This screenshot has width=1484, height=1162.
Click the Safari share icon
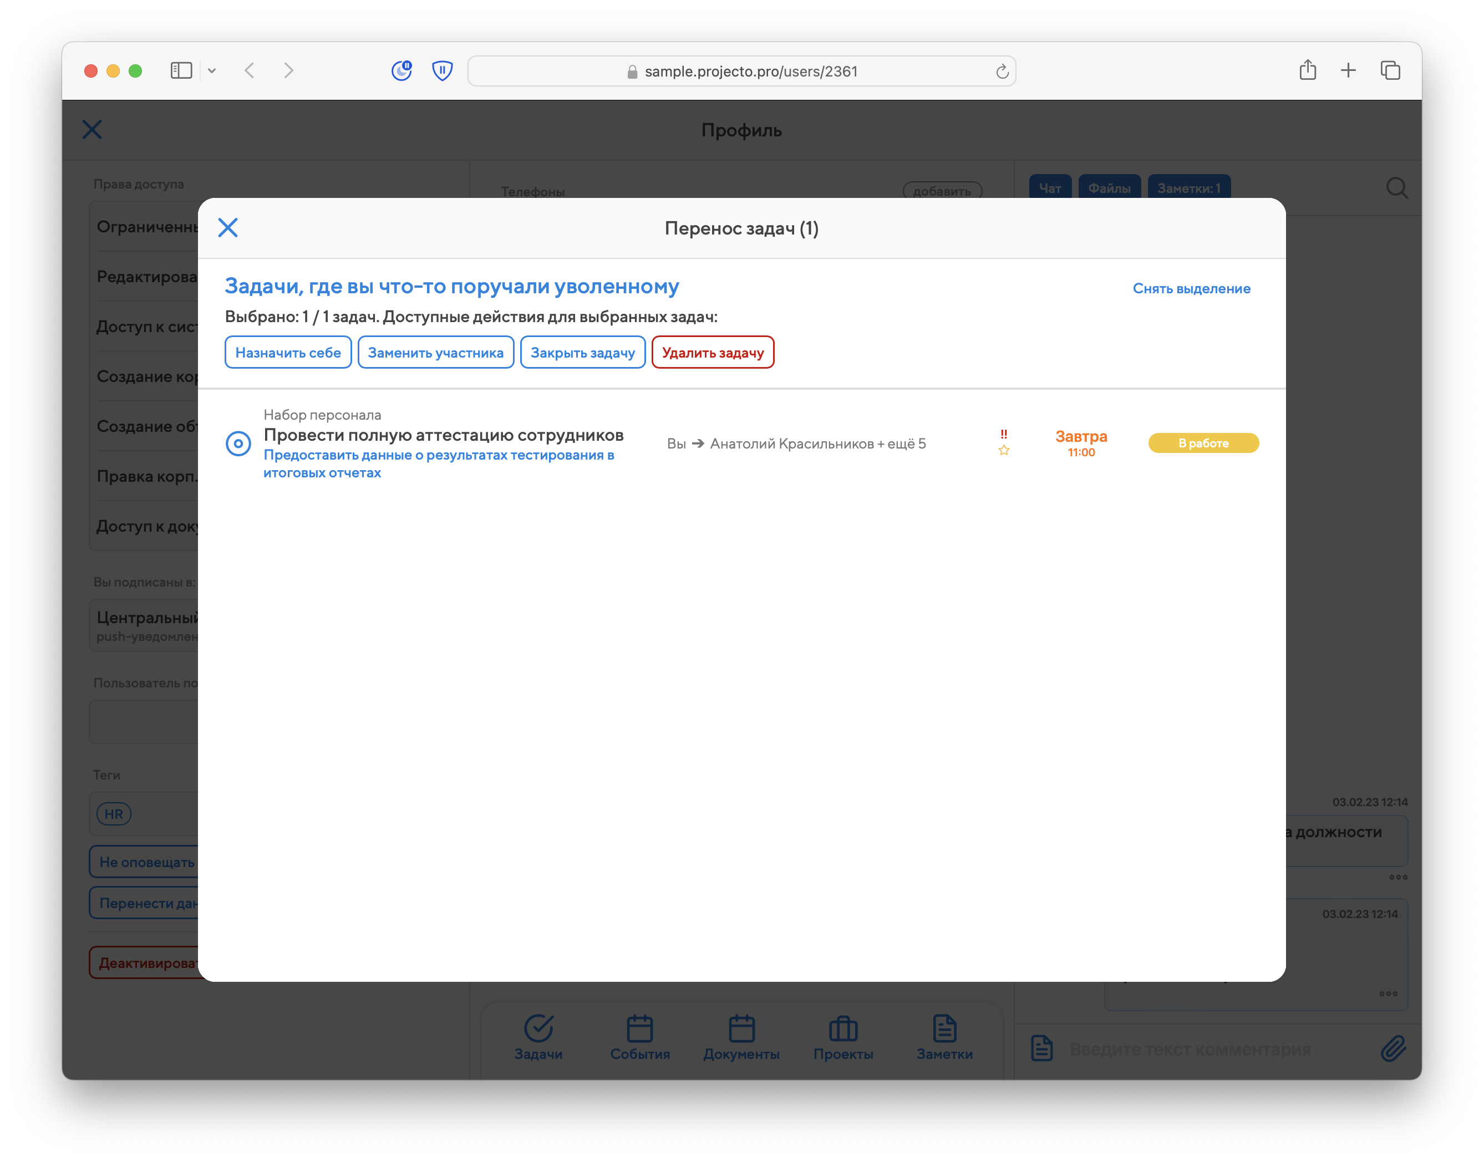click(x=1307, y=70)
